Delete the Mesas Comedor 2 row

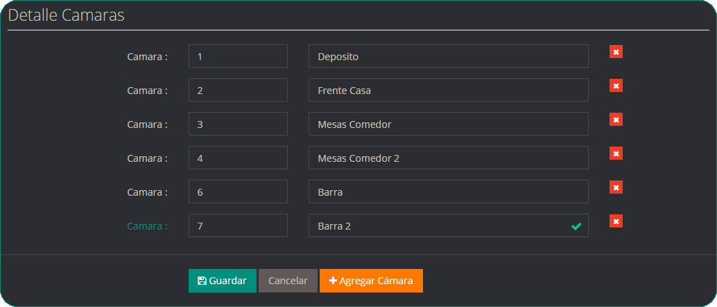(616, 153)
